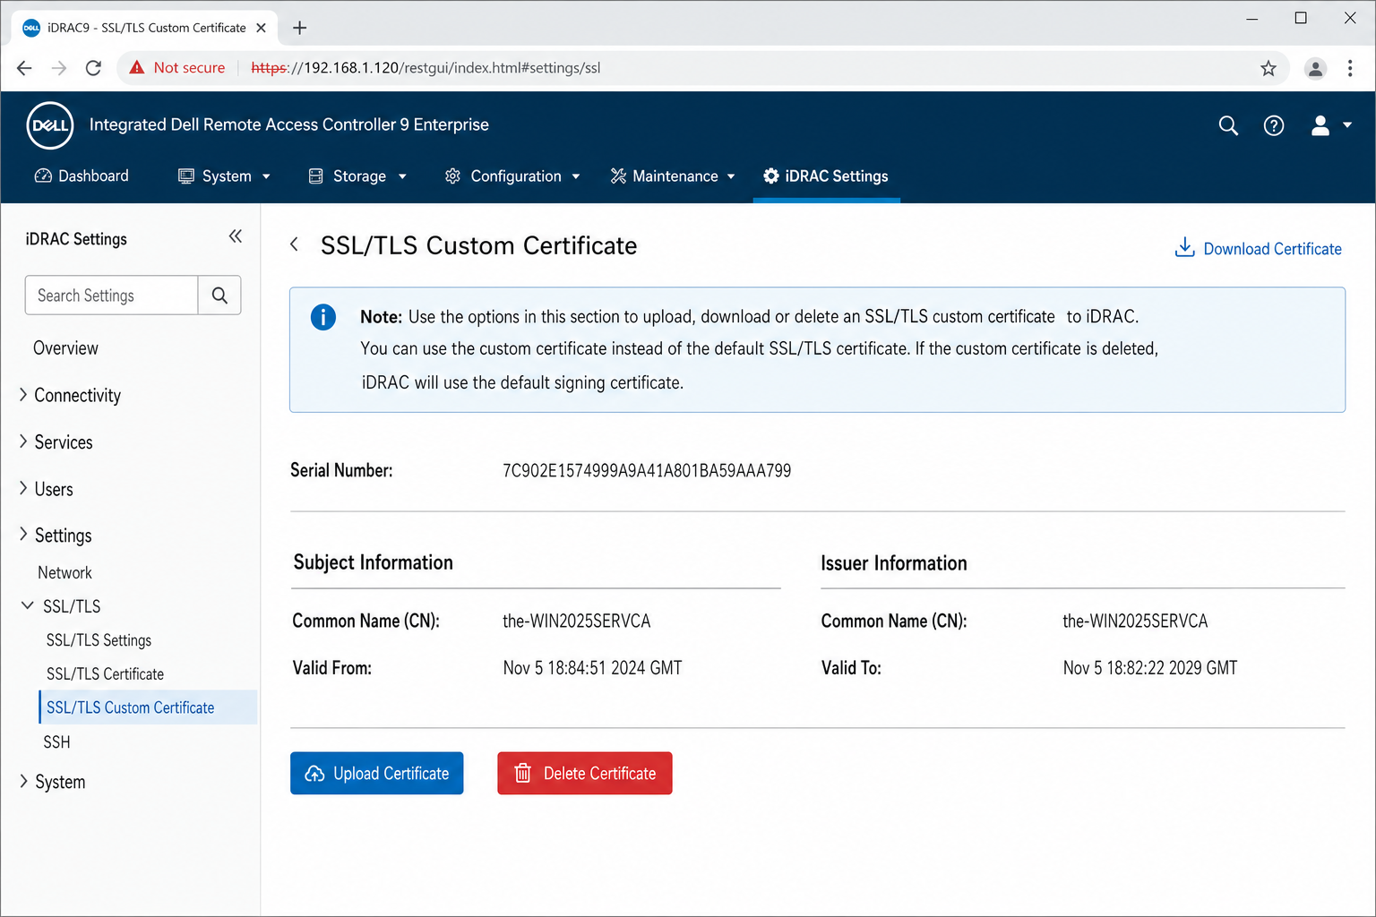Click the serial number value 7C902E1574999A9A41A801BA59AAA799
Viewport: 1376px width, 917px height.
pyautogui.click(x=647, y=471)
